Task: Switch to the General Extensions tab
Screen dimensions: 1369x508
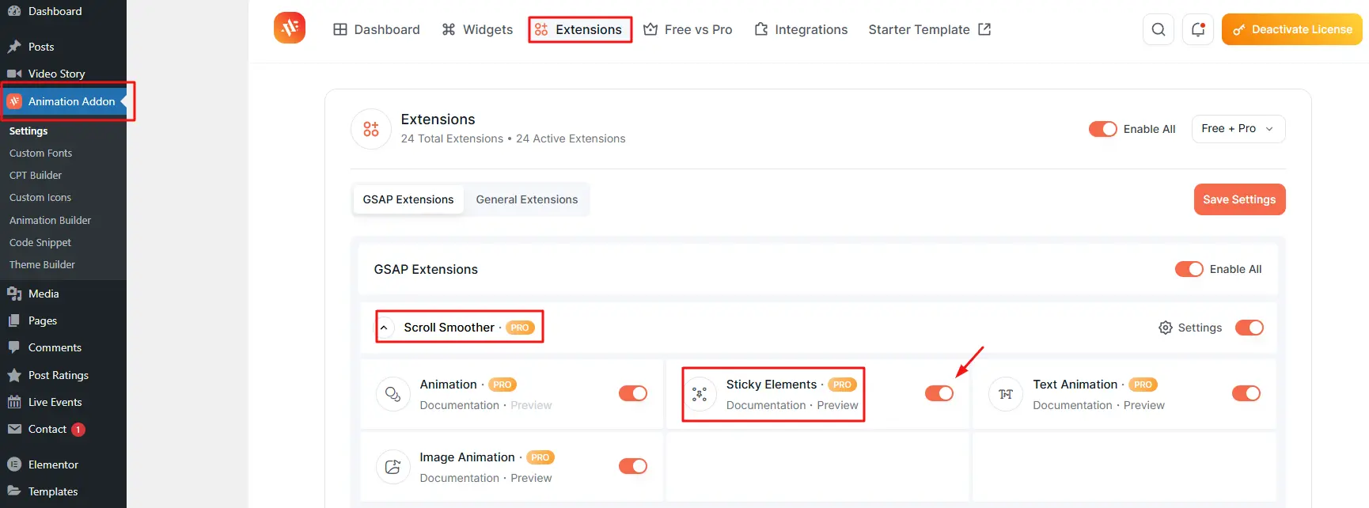Action: click(x=526, y=199)
